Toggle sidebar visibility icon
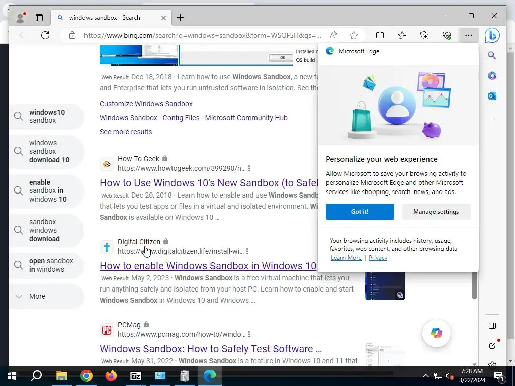 492,326
